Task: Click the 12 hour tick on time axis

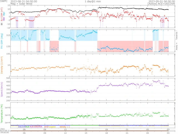Action: [x=65, y=130]
